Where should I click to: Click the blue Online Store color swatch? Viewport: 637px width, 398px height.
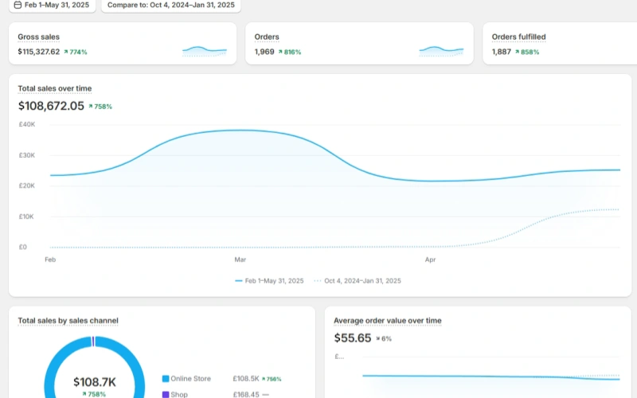(166, 379)
